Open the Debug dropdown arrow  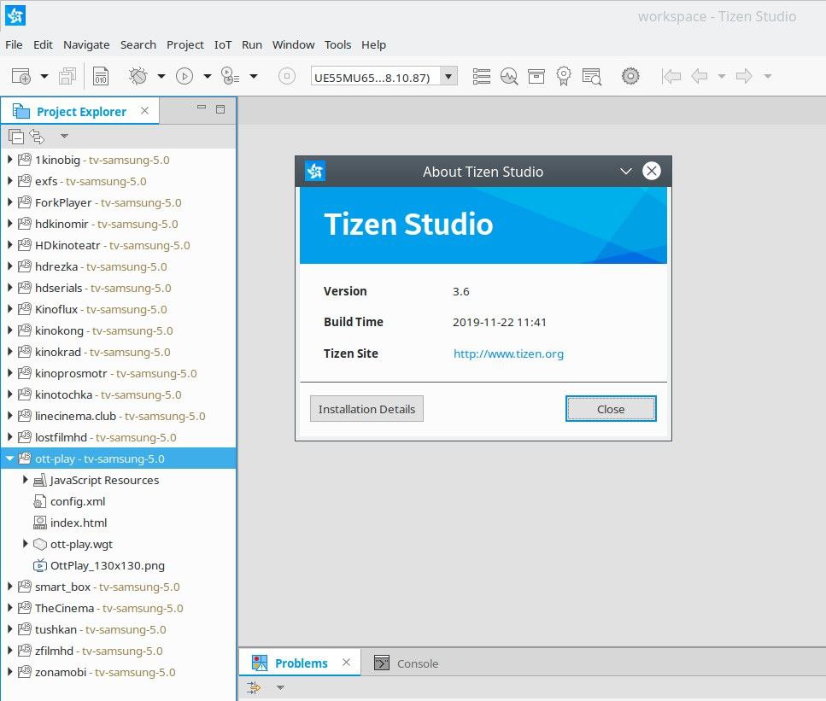[x=161, y=76]
